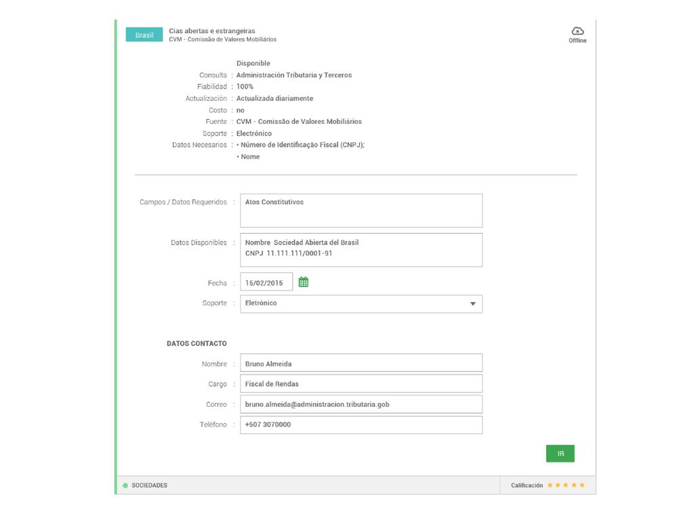The width and height of the screenshot is (694, 520).
Task: Click the Datos Necesarios label
Action: click(199, 145)
